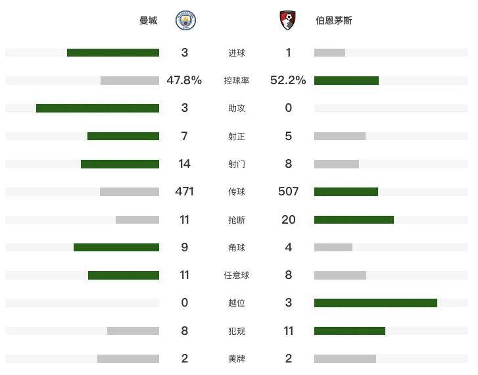The image size is (478, 375).
Task: Click Bournemouth's green 抢断 bar
Action: coord(354,220)
